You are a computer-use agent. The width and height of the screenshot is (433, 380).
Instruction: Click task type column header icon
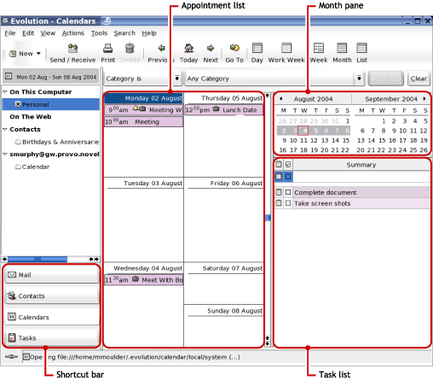pyautogui.click(x=279, y=164)
